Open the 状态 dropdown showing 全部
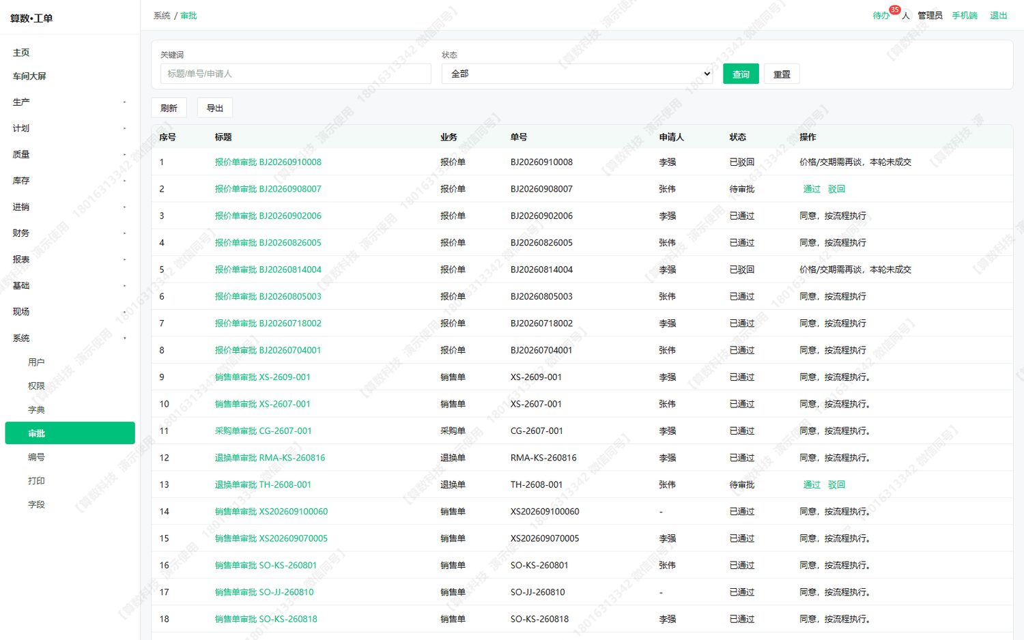 [577, 74]
